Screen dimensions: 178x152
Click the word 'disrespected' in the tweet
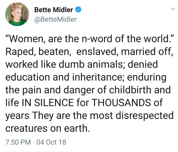[142, 116]
